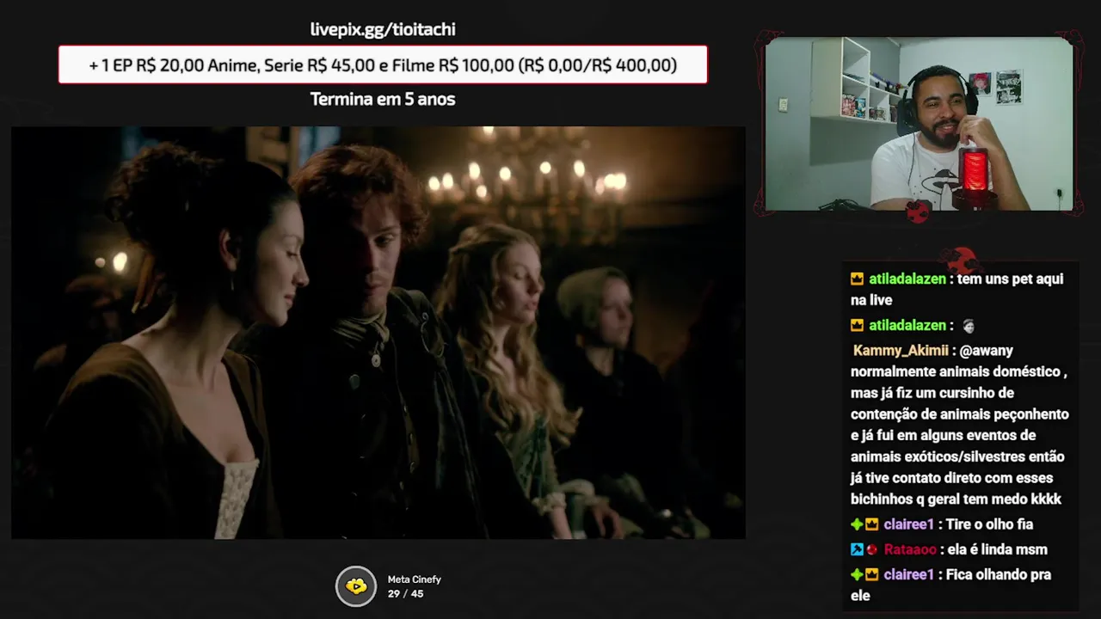Click blue badge next to Rataaoo

click(857, 549)
